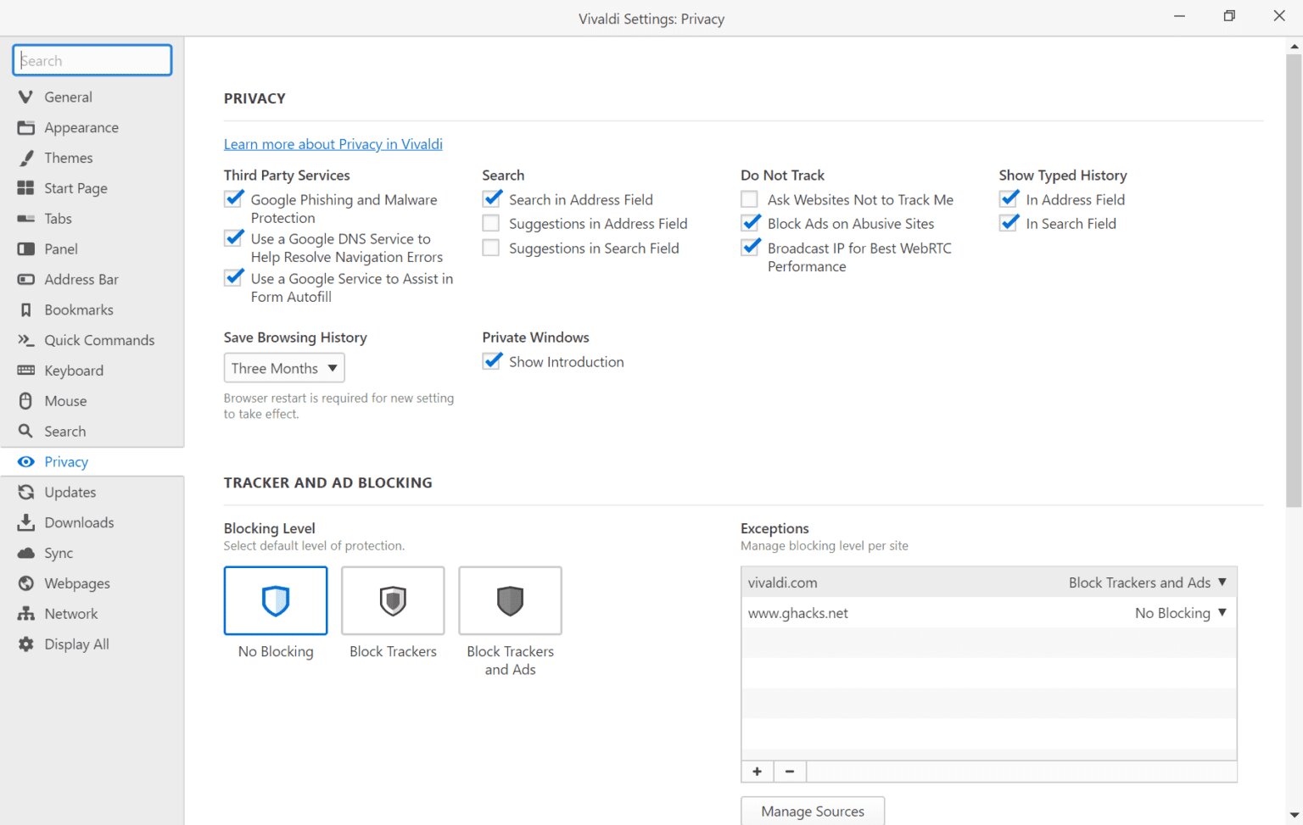Uncheck Use a Google DNS Service
1303x825 pixels.
pyautogui.click(x=234, y=238)
